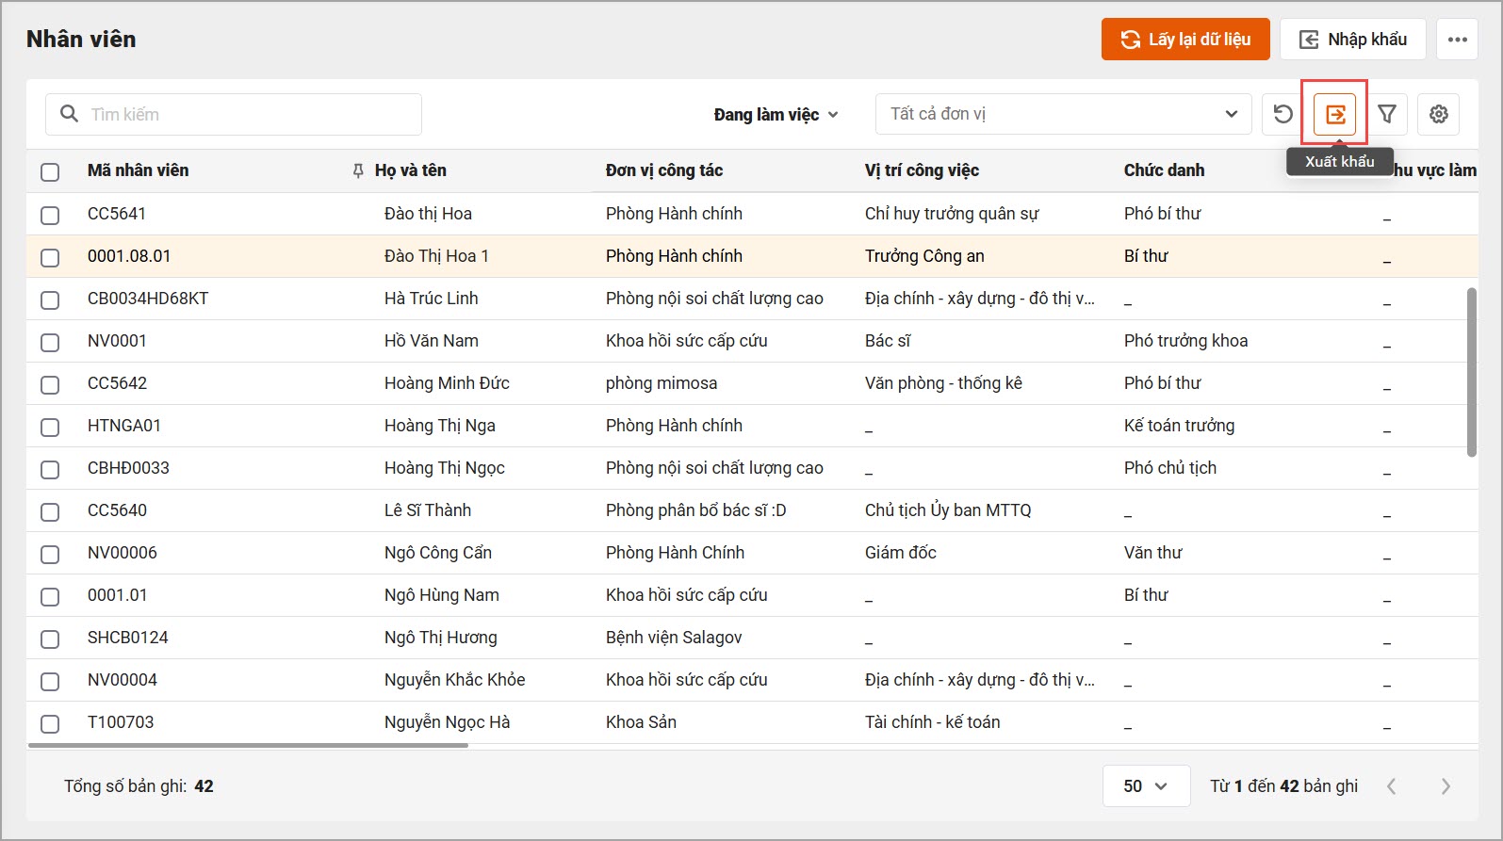Open the Tất cả đơn vị dropdown
Viewport: 1503px width, 841px height.
[x=1063, y=114]
